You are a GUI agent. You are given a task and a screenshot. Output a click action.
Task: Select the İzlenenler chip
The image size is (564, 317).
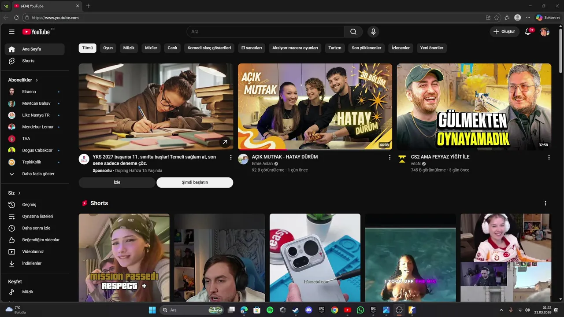[401, 48]
